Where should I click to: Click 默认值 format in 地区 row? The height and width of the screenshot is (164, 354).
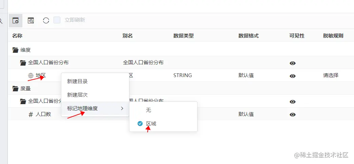(246, 75)
